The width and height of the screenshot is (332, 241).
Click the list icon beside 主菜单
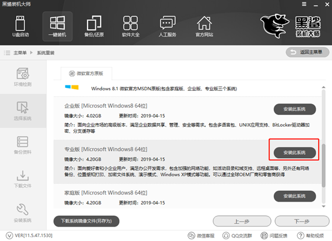(7, 53)
